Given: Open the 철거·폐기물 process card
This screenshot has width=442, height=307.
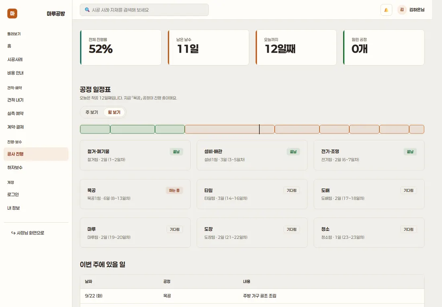Looking at the screenshot, I should [x=135, y=155].
